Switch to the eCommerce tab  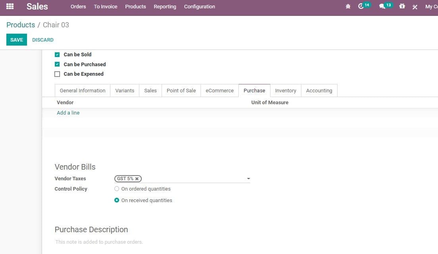(x=219, y=90)
